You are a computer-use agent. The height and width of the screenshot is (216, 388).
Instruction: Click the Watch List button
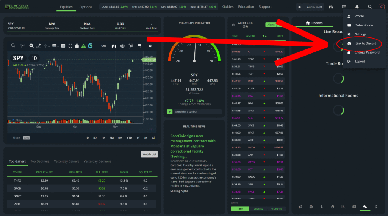149,154
